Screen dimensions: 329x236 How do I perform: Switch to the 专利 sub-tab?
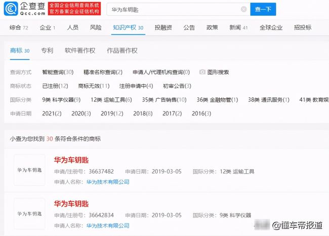click(47, 51)
